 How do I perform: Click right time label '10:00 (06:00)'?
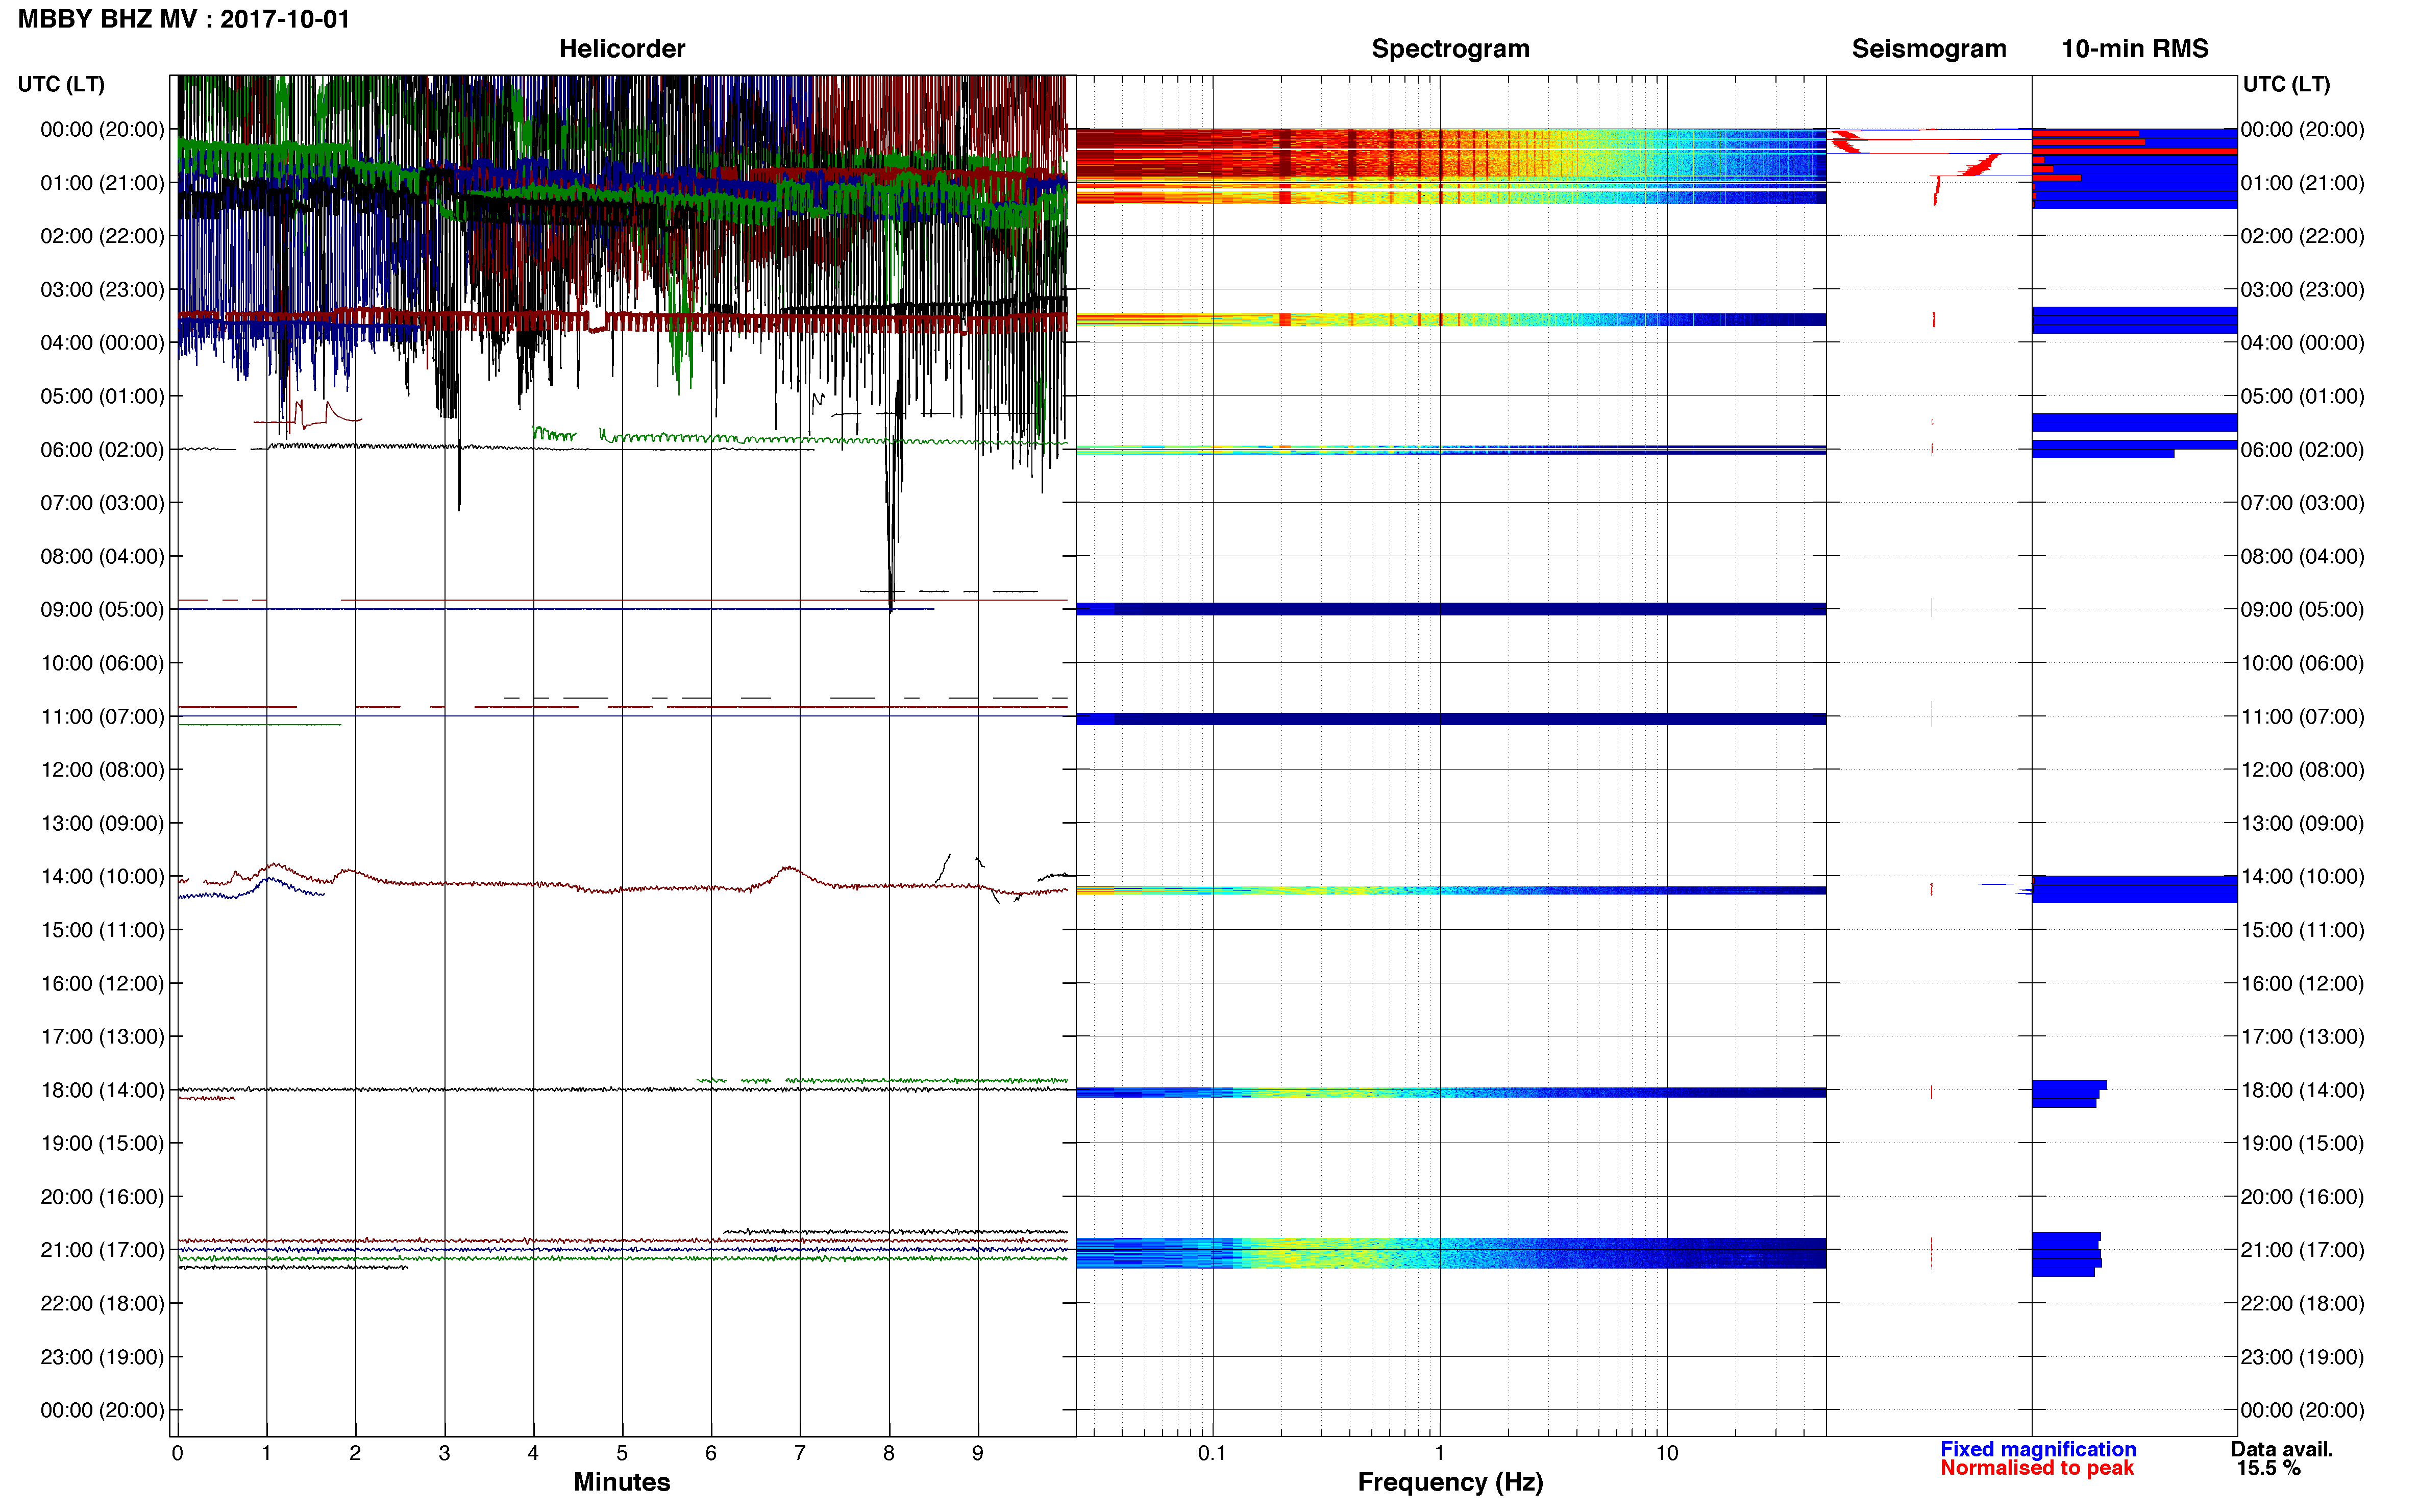click(x=2302, y=663)
